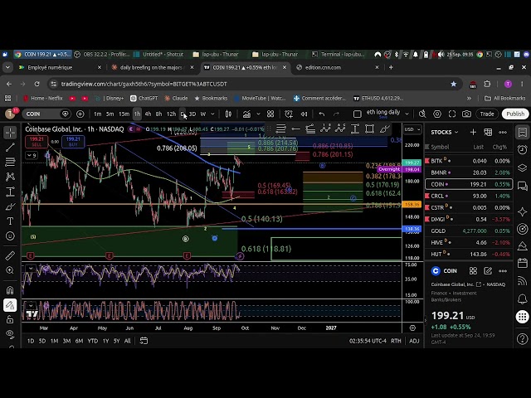The width and height of the screenshot is (531, 398).
Task: Open the candlestick chart type menu
Action: (229, 114)
